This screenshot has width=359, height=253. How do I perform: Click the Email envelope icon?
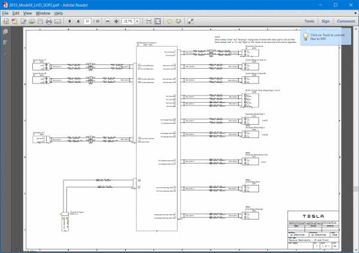tap(57, 21)
